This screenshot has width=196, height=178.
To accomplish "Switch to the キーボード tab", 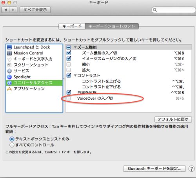I will tap(72, 26).
